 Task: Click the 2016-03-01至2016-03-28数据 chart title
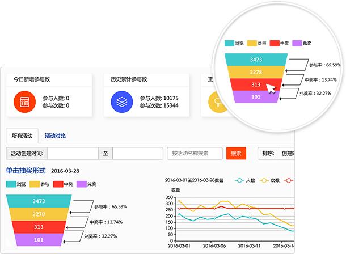pyautogui.click(x=194, y=180)
